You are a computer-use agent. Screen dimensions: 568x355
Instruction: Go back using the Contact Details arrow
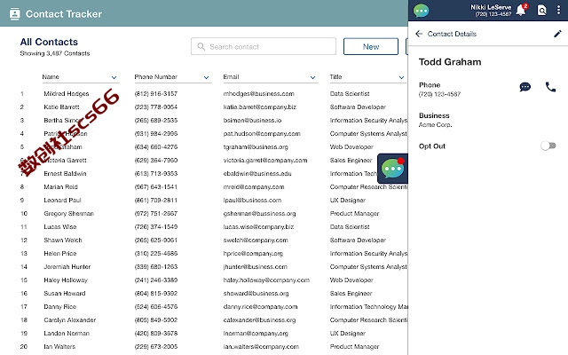pos(419,34)
